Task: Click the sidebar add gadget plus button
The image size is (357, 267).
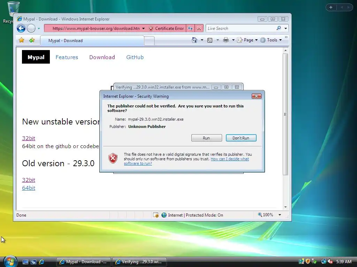Action: click(331, 7)
